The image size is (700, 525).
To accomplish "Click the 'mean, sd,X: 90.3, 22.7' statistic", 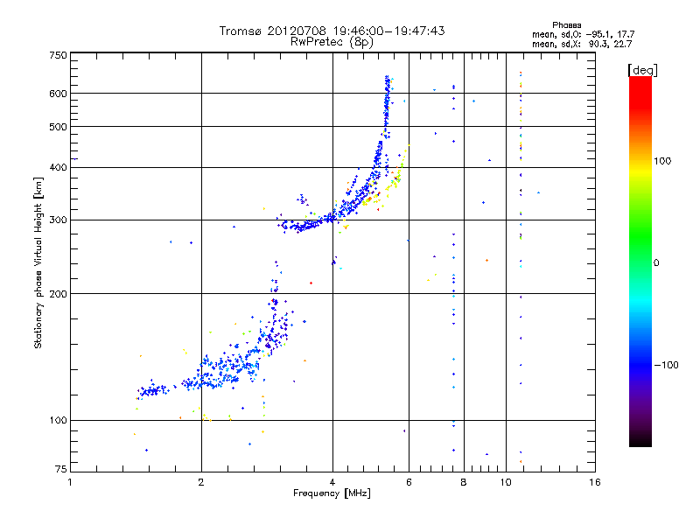I will click(582, 44).
